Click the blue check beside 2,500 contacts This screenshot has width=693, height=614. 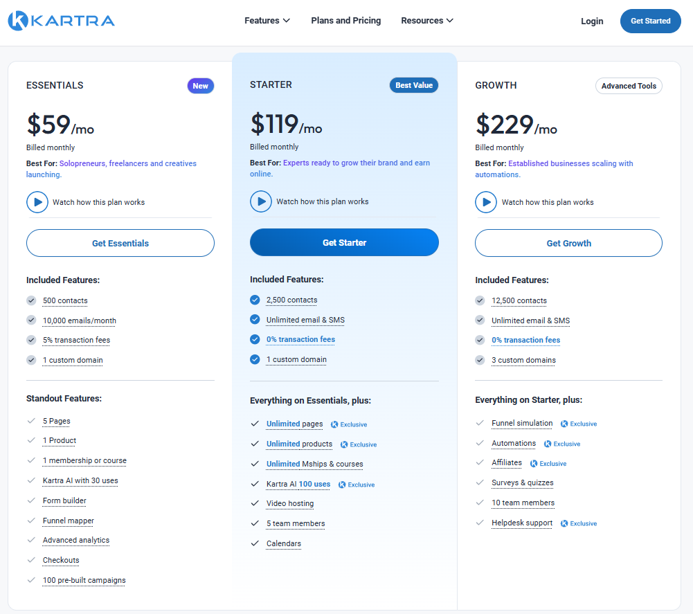click(255, 300)
